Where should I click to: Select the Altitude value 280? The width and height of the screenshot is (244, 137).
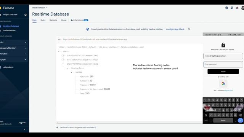(x=91, y=76)
